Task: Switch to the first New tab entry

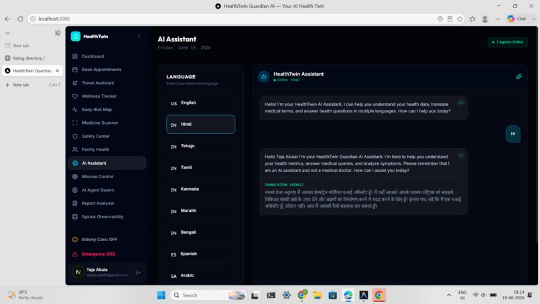Action: click(32, 46)
